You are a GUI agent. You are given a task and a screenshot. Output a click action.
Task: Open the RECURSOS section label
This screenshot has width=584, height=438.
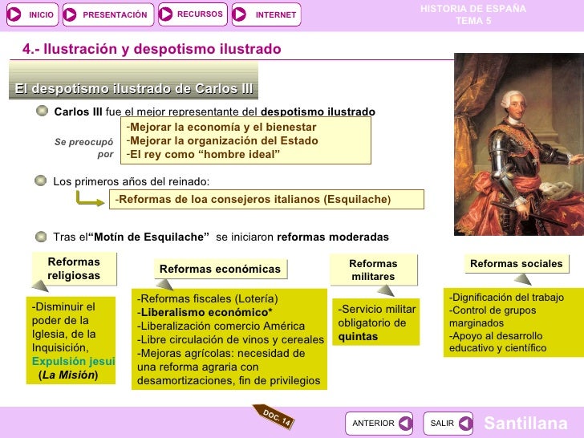200,14
